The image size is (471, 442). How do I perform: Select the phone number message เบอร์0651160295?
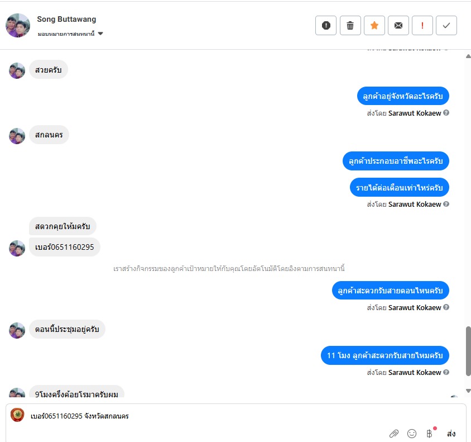[x=65, y=247]
